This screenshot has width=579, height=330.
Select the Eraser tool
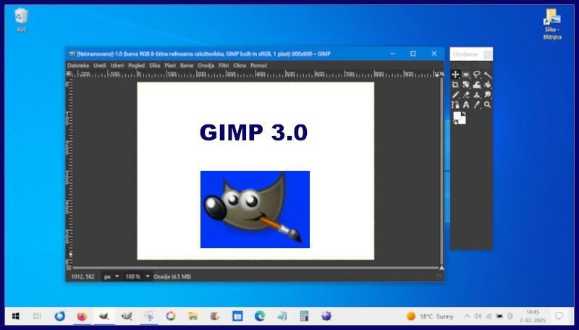pyautogui.click(x=466, y=95)
